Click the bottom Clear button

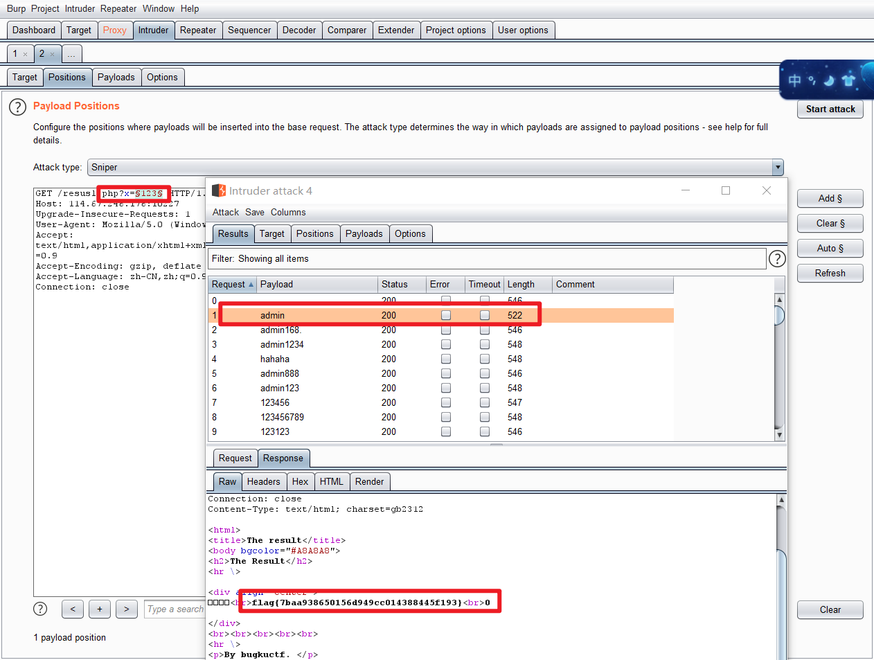(830, 610)
